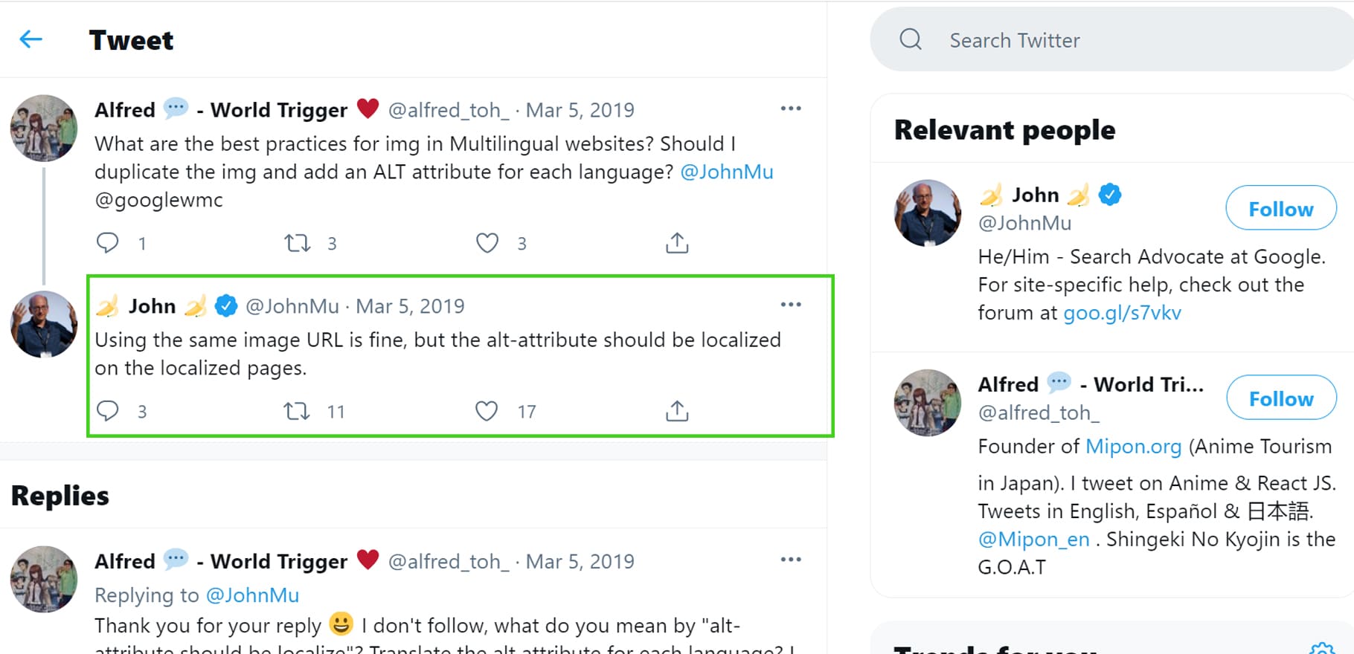This screenshot has height=654, width=1354.
Task: Like Alfred's tweet about ALT attributes
Action: click(487, 243)
